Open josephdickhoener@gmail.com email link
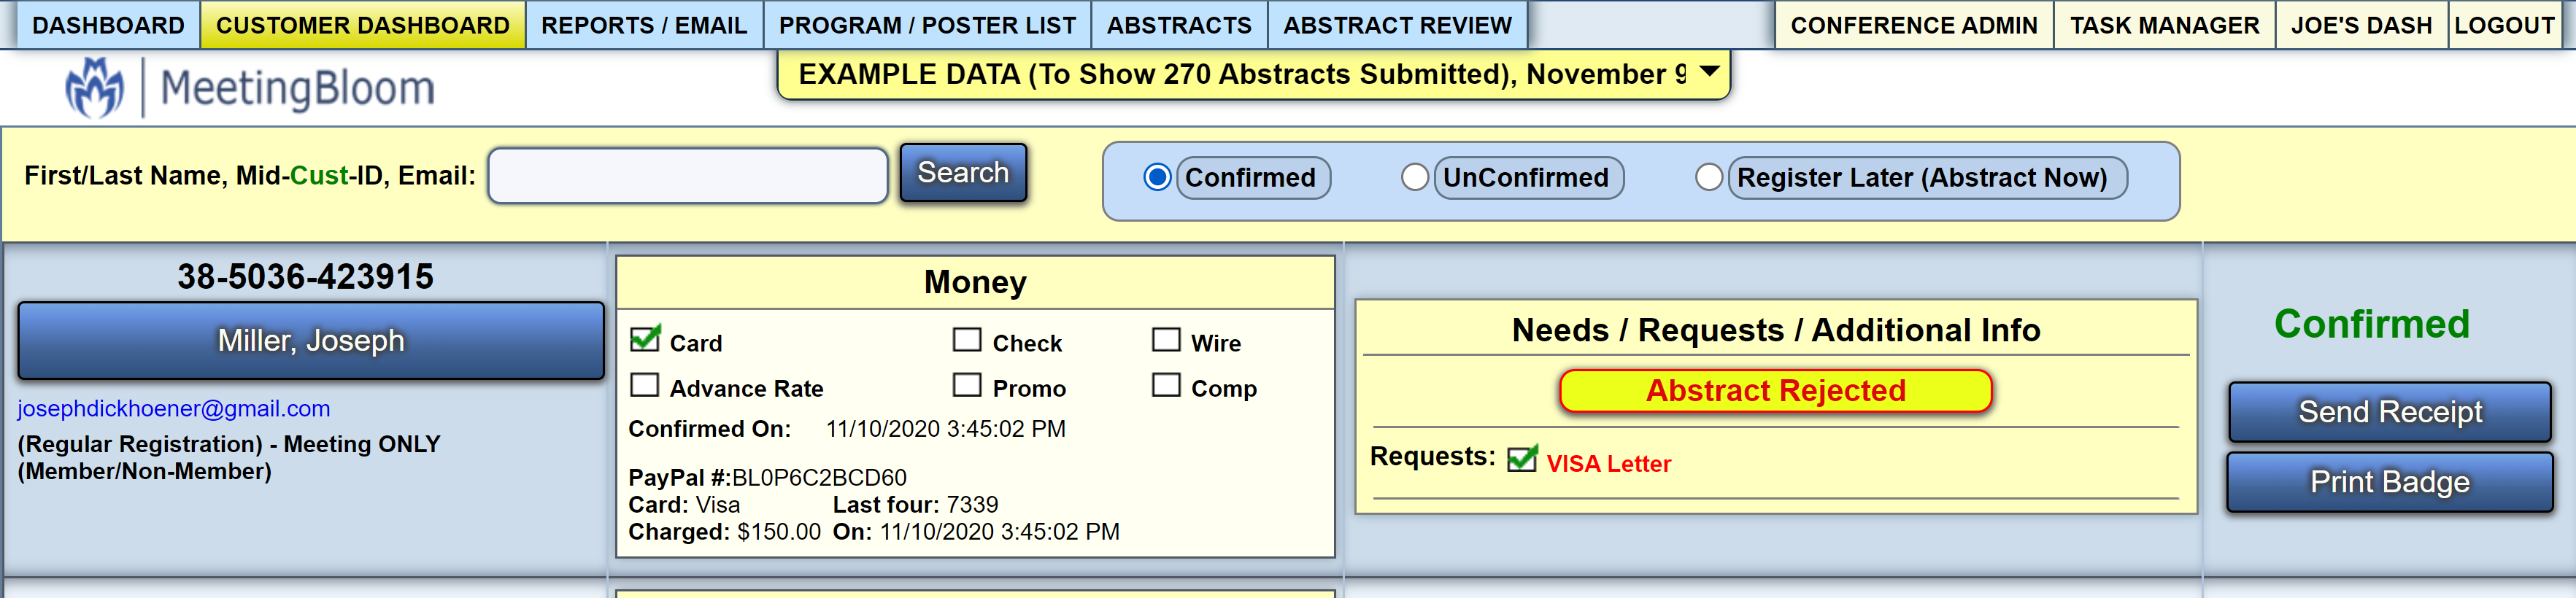 [174, 408]
